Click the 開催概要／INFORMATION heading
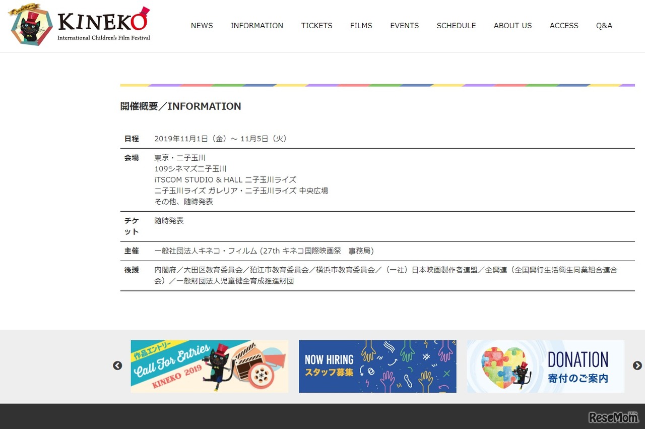This screenshot has width=645, height=429. 180,106
